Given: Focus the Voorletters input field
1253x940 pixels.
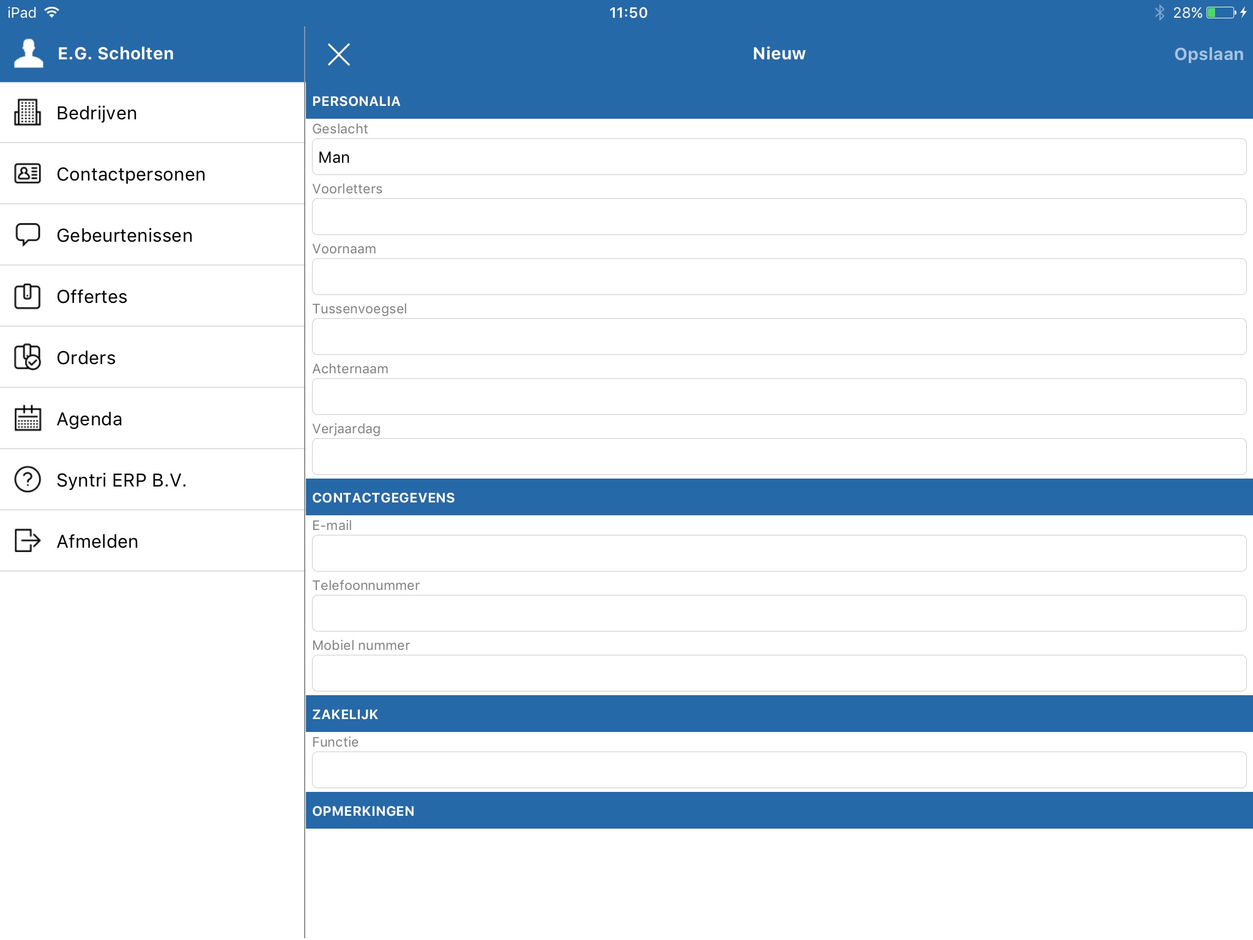Looking at the screenshot, I should coord(779,217).
